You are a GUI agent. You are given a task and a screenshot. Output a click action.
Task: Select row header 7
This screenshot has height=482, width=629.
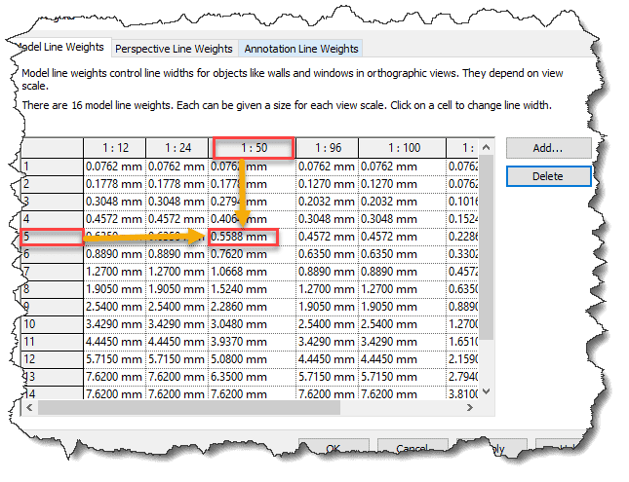(x=52, y=272)
